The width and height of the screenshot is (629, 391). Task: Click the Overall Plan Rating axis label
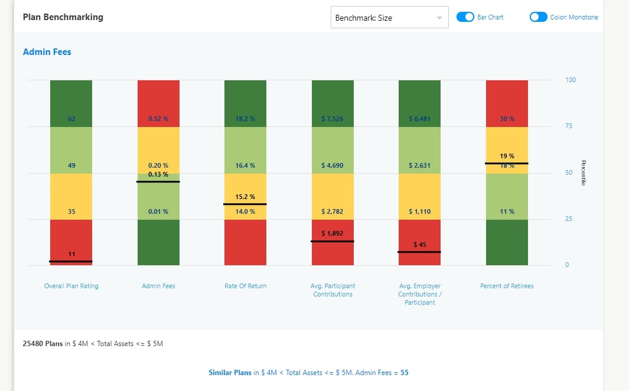pyautogui.click(x=71, y=286)
